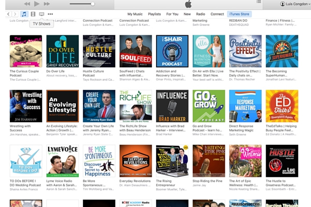Open SoulFeed podcast artwork
Viewport: 311px width, 207px height.
coord(136,51)
